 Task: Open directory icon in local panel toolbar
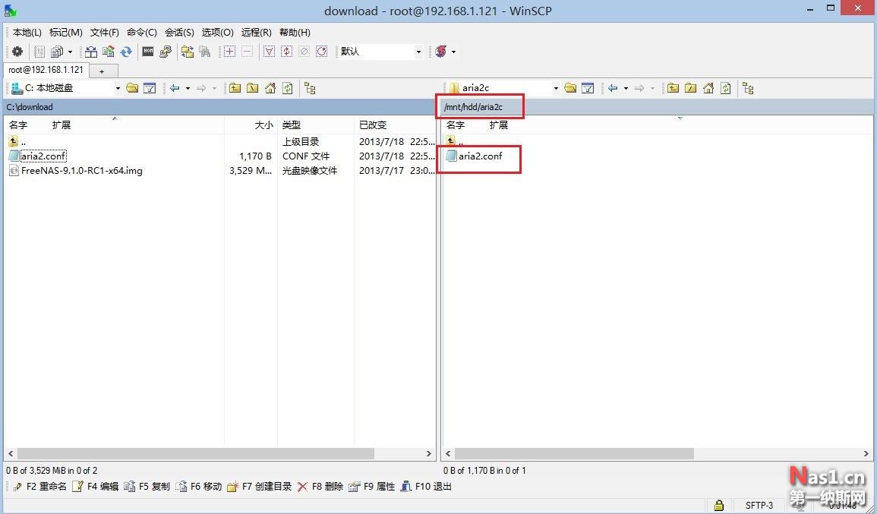[132, 88]
